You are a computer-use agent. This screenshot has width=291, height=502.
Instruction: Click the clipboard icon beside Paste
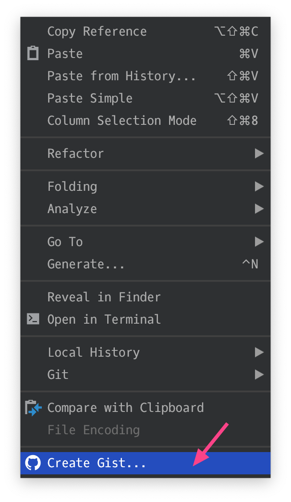tap(33, 53)
